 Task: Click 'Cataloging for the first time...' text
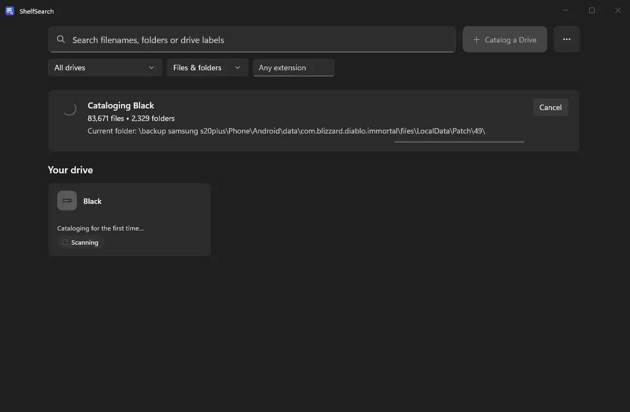100,228
